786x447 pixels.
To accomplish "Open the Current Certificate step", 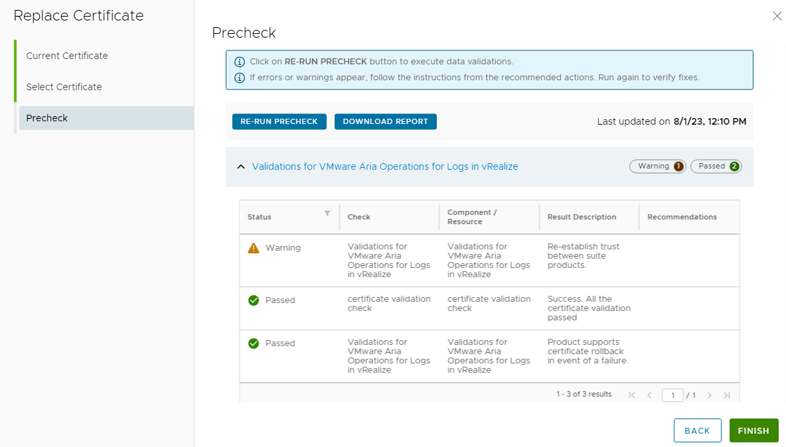I will click(x=67, y=56).
